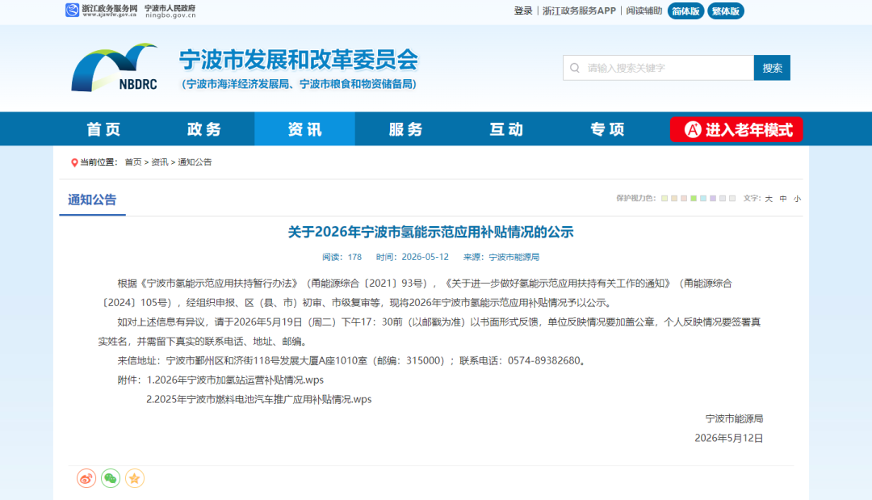
Task: Download attachment 2 燃料电池汽车推广应用补贴情况.wps
Action: coord(259,399)
